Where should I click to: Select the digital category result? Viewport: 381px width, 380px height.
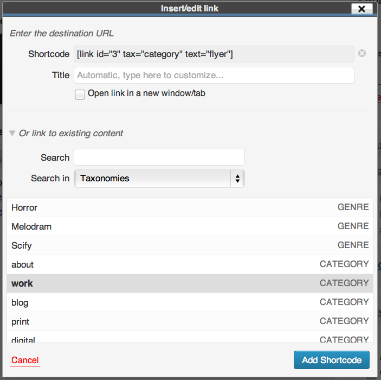pyautogui.click(x=190, y=337)
